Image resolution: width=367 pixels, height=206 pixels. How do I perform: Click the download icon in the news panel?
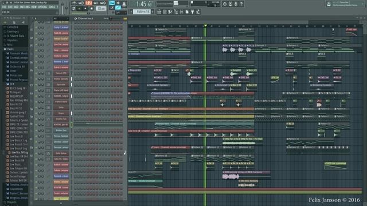(329, 4)
